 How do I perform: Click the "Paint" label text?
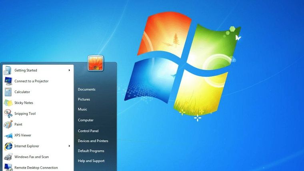coord(18,124)
